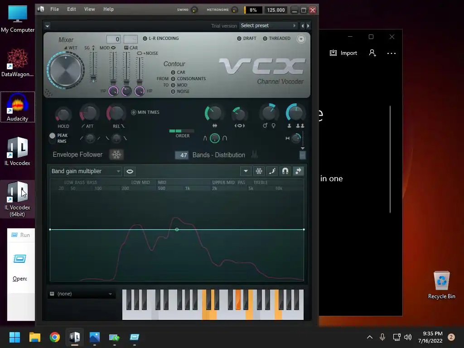Click the previous preset arrow
Screen dimensions: 464x348
tap(302, 26)
